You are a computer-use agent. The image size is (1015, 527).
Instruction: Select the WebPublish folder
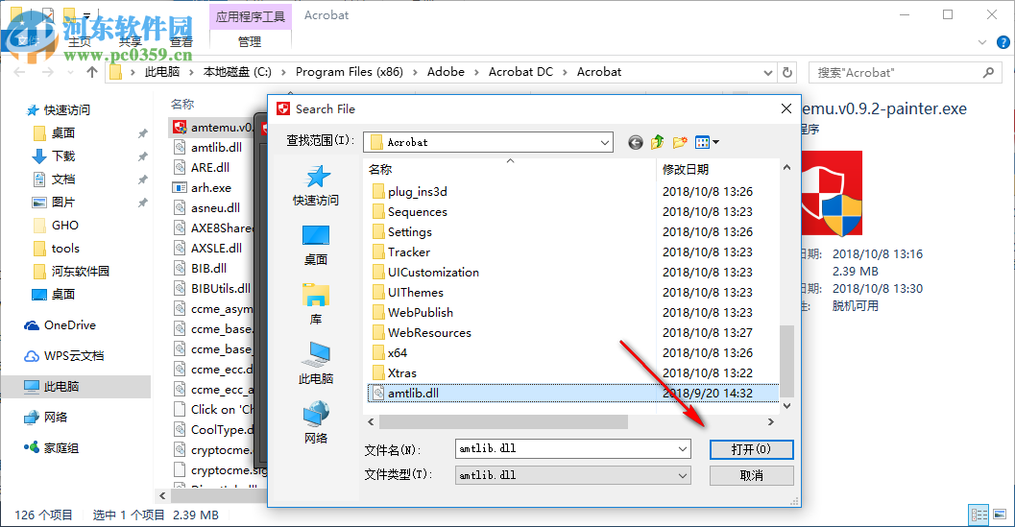[413, 312]
